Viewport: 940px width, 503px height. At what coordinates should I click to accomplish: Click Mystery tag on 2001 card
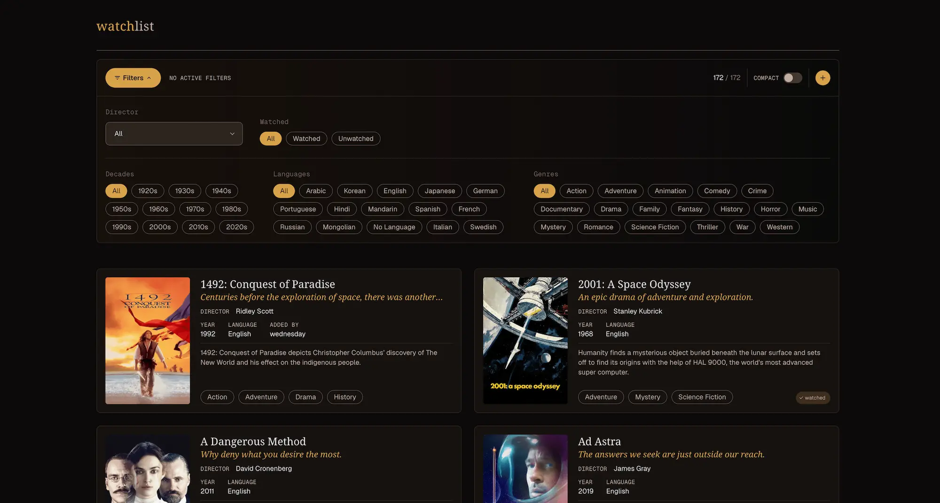coord(648,397)
